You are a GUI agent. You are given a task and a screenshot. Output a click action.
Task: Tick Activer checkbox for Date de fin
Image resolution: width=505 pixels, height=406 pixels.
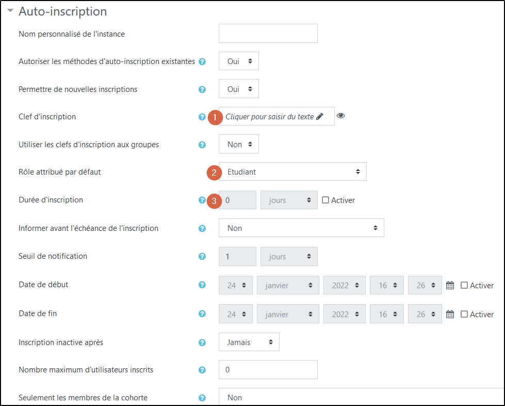[464, 314]
